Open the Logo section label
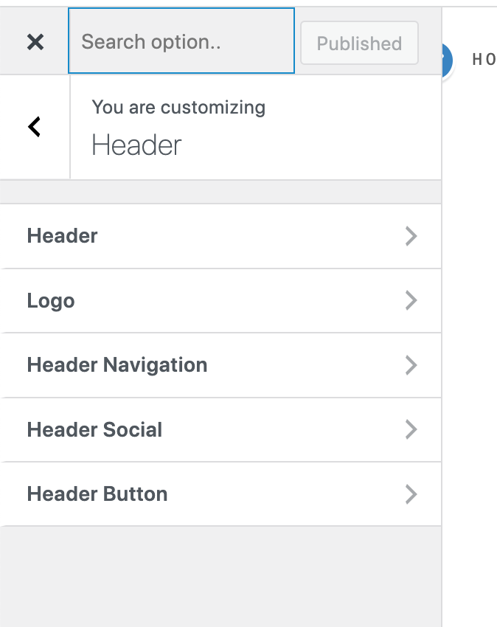The height and width of the screenshot is (627, 497). 51,301
